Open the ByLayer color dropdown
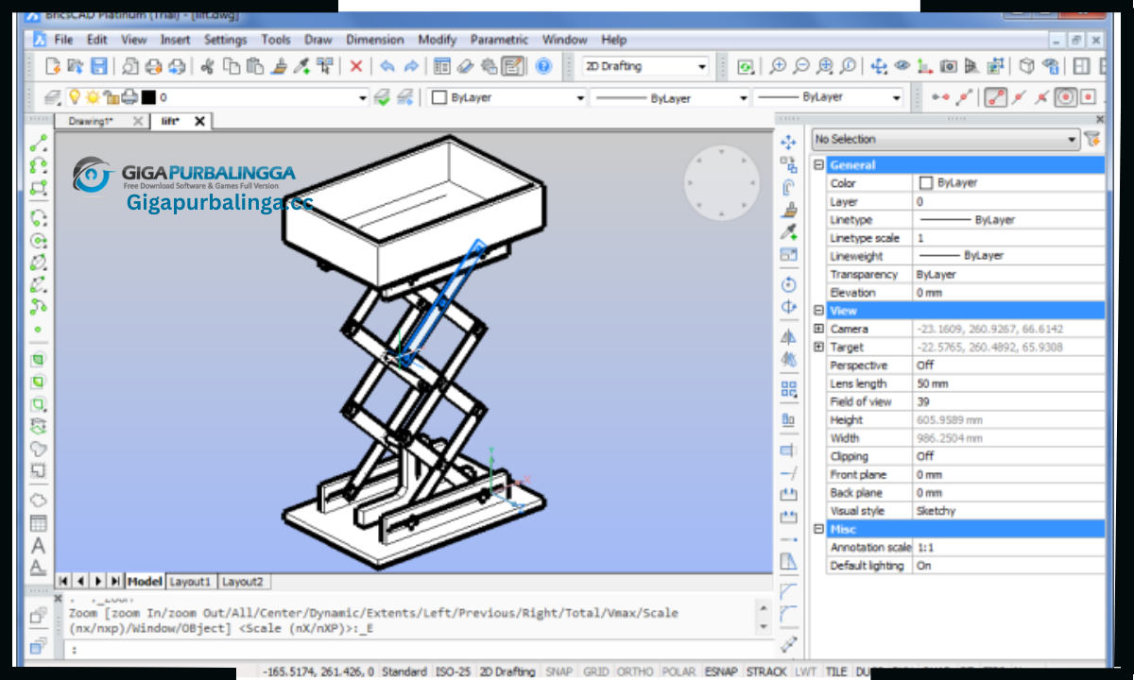The width and height of the screenshot is (1134, 680). point(580,97)
